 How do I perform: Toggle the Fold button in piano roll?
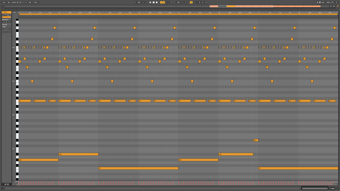pos(14,12)
